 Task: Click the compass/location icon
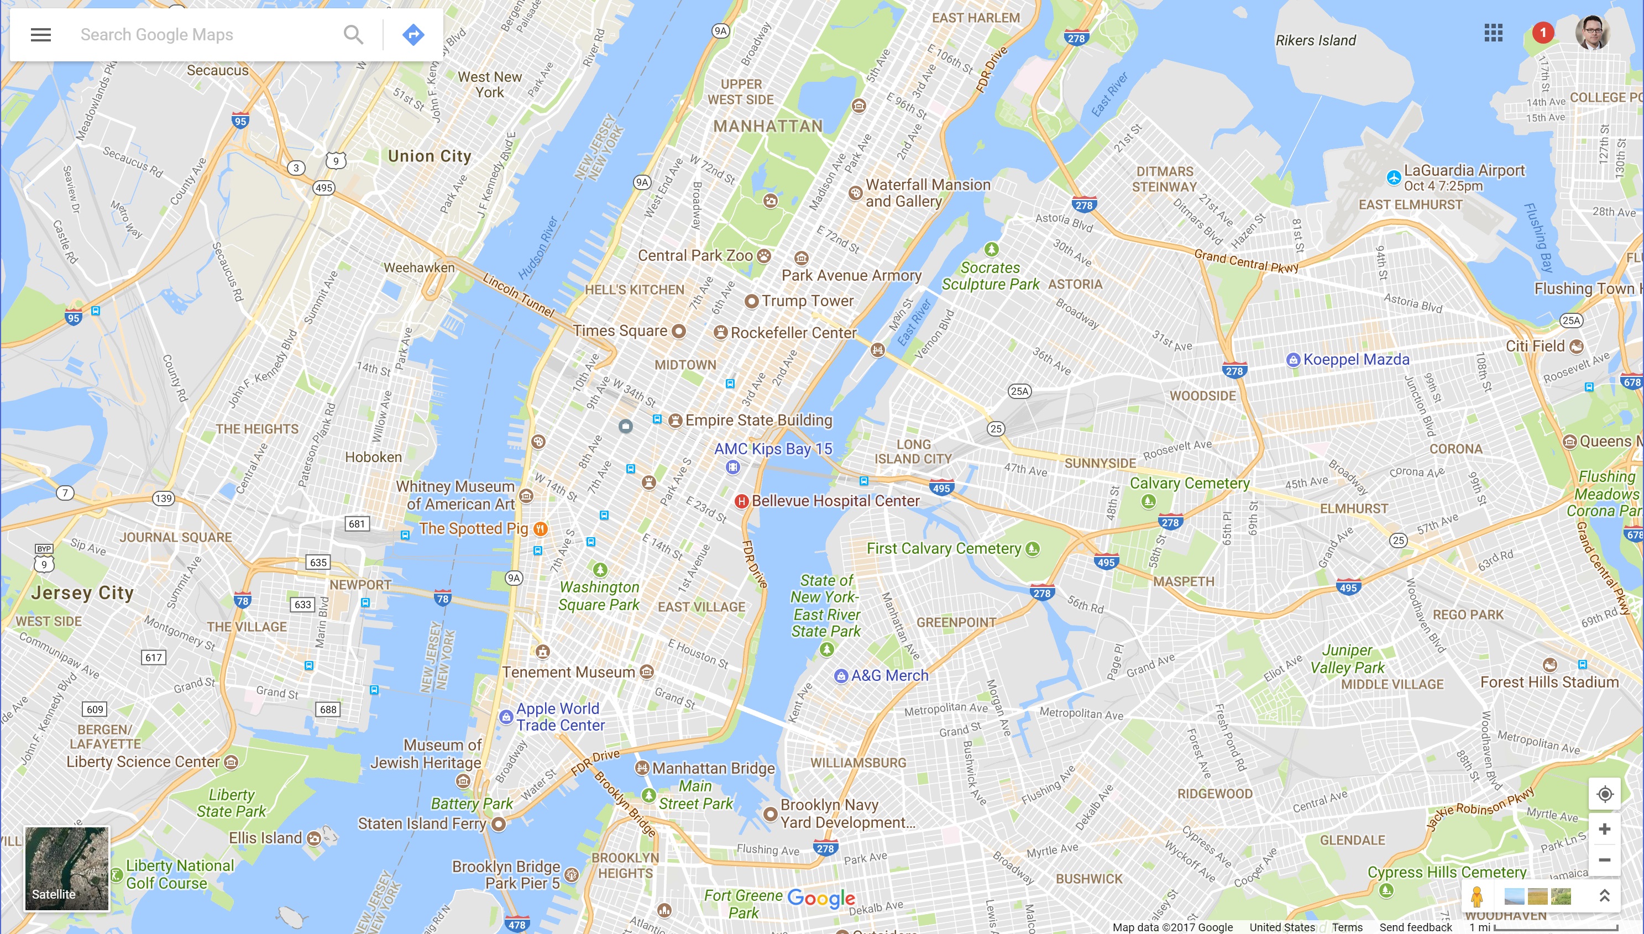[1605, 793]
